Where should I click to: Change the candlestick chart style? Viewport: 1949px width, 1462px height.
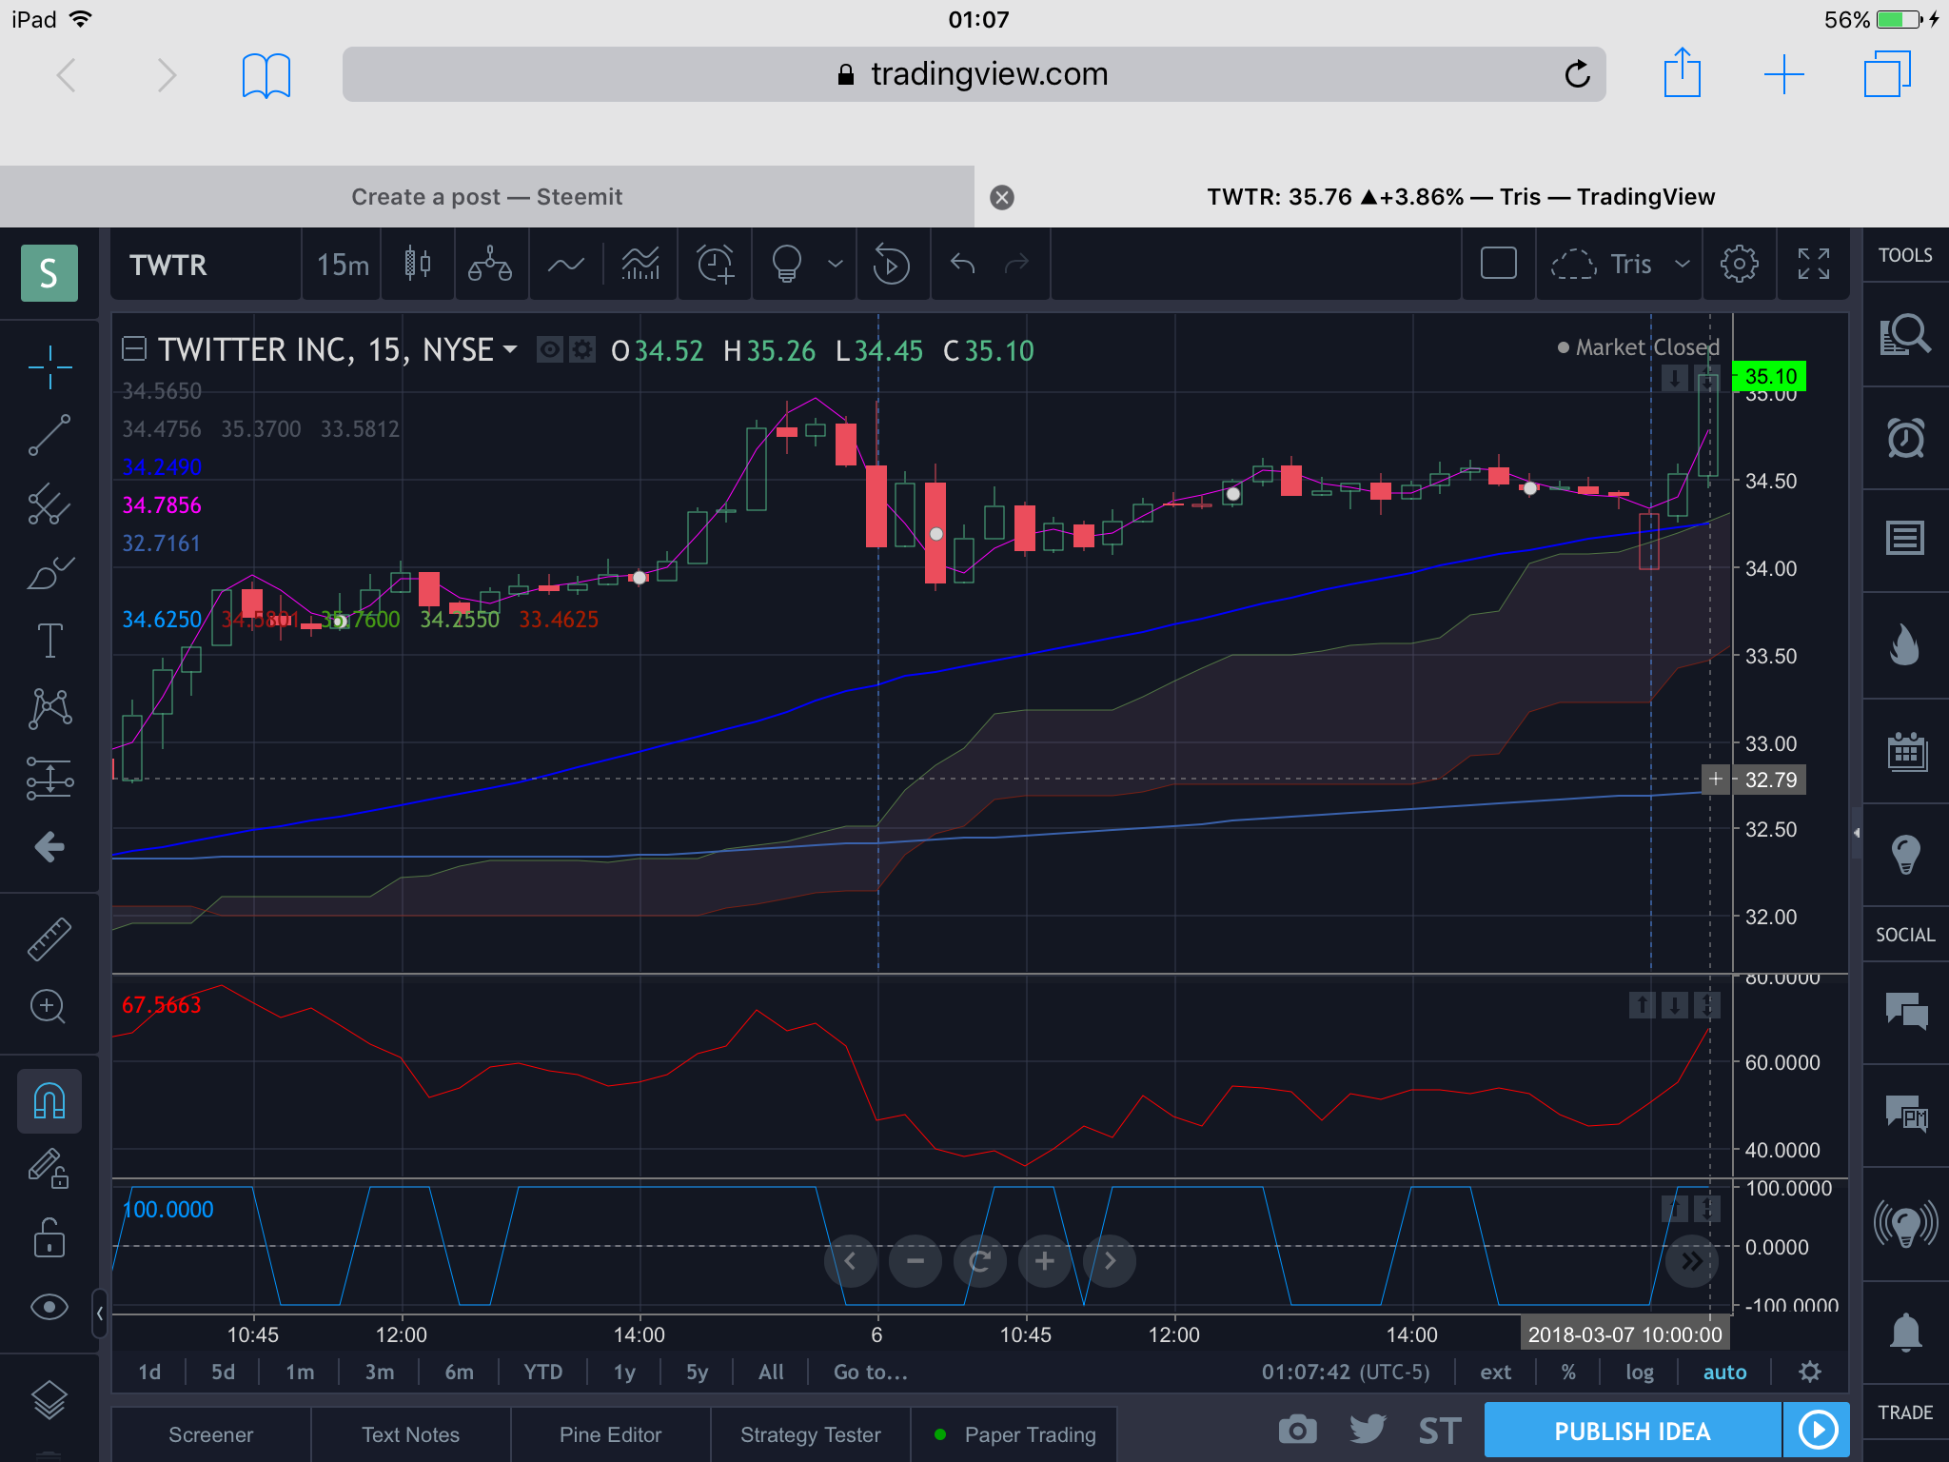pos(417,264)
